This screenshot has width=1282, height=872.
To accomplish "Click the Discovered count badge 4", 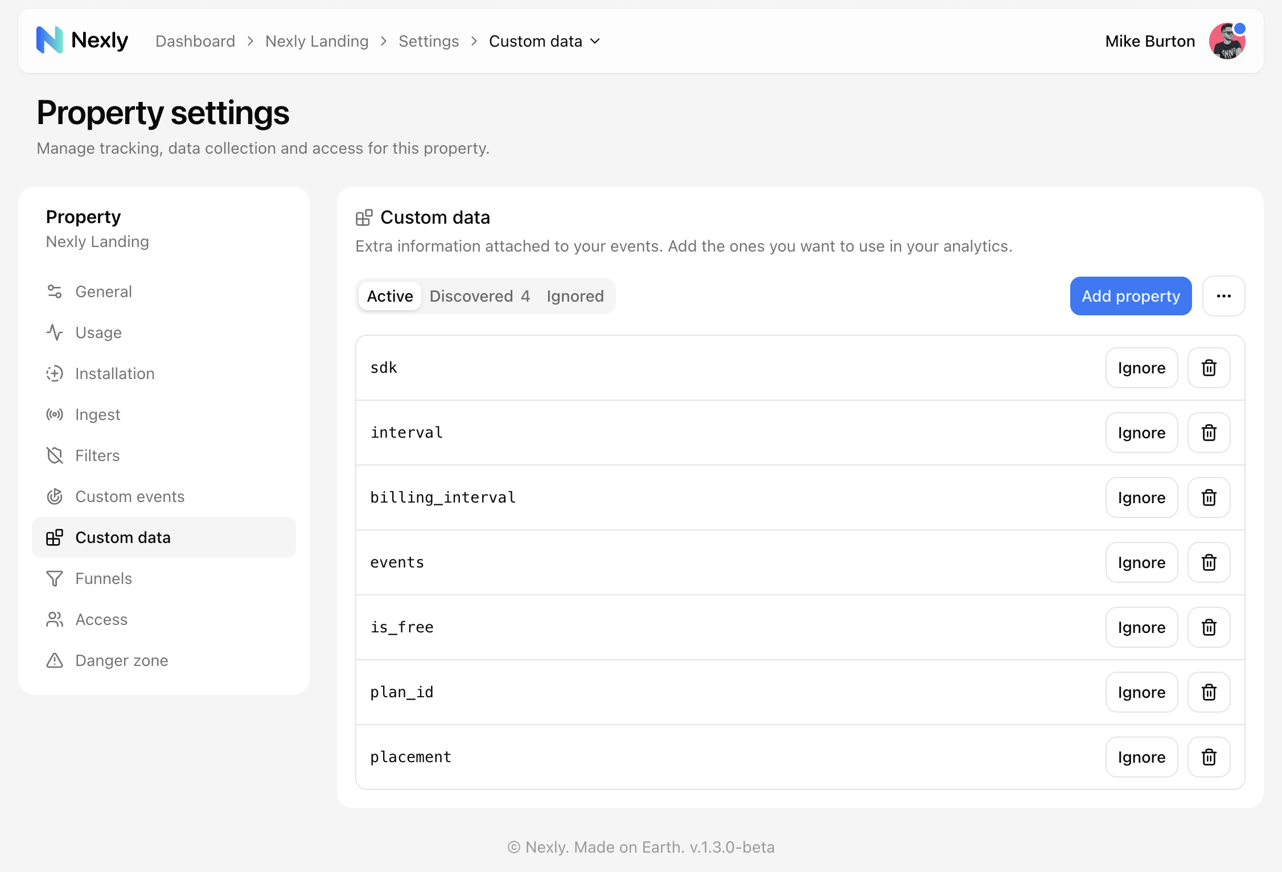I will pos(525,296).
